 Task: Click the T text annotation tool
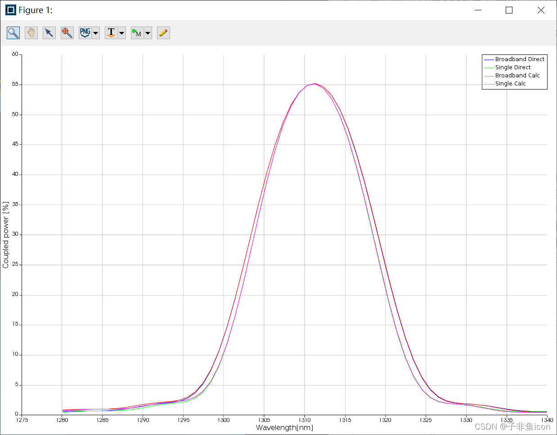(111, 33)
